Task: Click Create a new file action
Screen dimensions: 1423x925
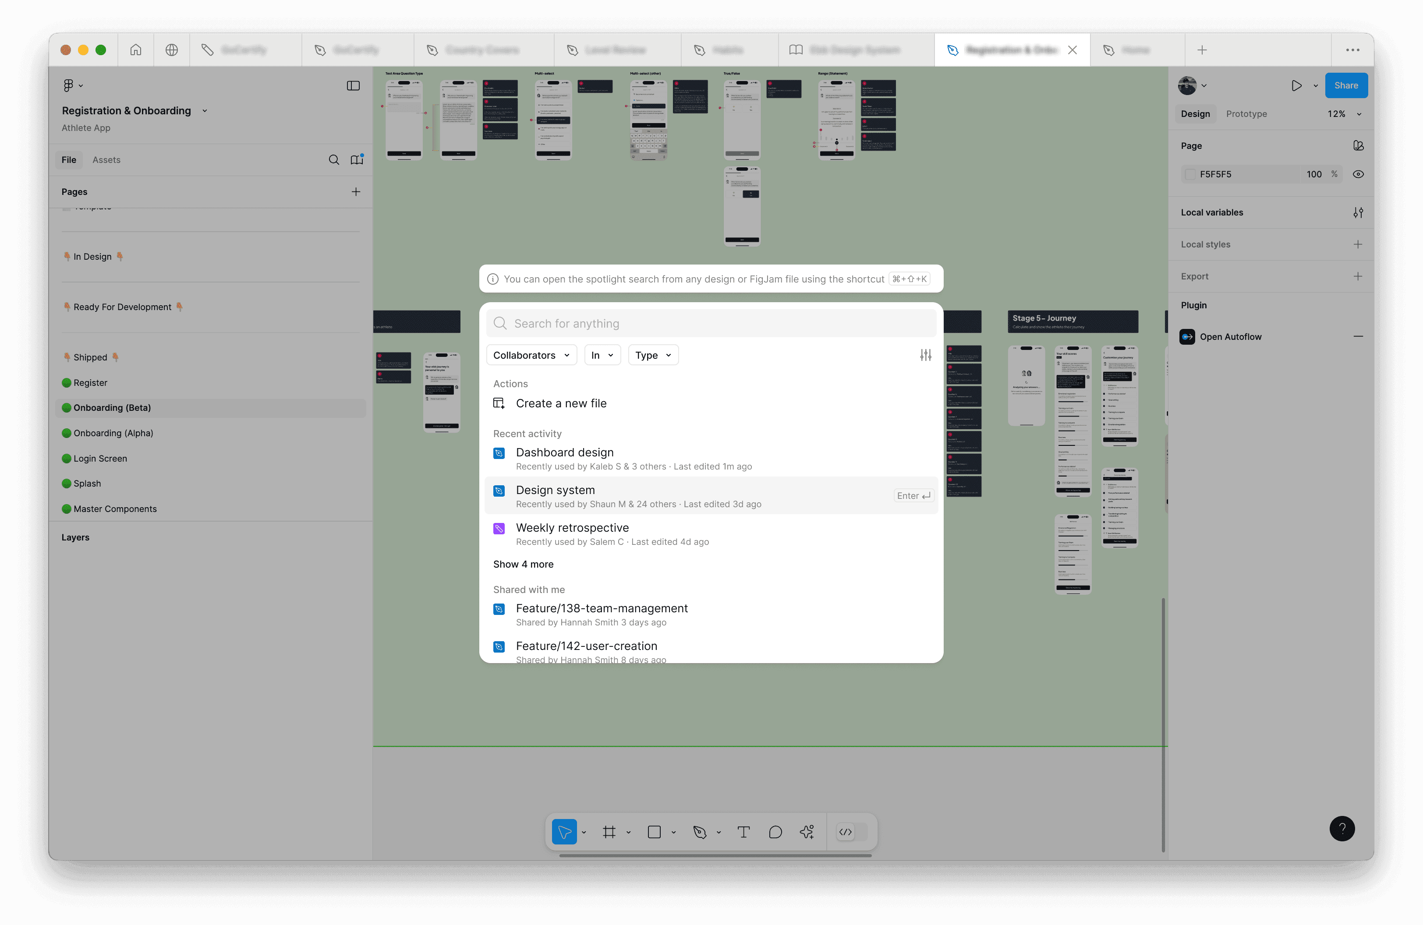Action: pos(561,403)
